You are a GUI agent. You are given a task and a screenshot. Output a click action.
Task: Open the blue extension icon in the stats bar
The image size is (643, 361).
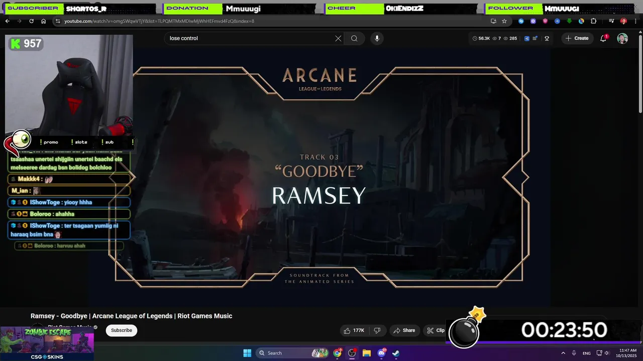[x=527, y=38]
